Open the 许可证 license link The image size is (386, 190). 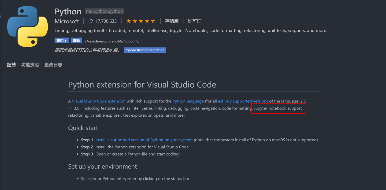coord(195,21)
